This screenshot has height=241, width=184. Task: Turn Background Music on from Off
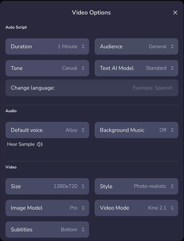[x=136, y=130]
